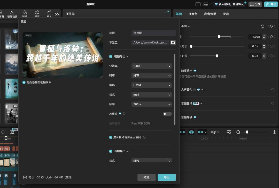
Task: Click the 导出 export button in dialog
Action: coord(167,177)
